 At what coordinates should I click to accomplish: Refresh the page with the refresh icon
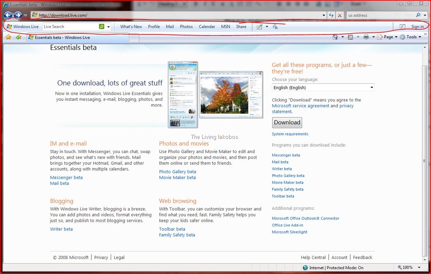(331, 16)
